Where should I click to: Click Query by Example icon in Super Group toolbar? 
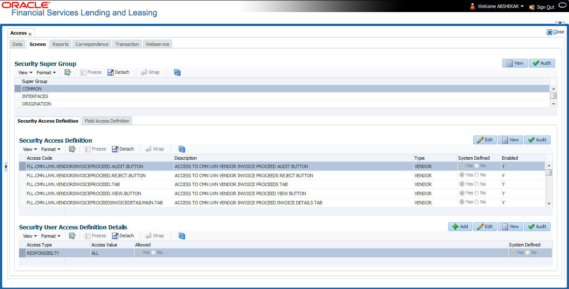click(x=67, y=73)
